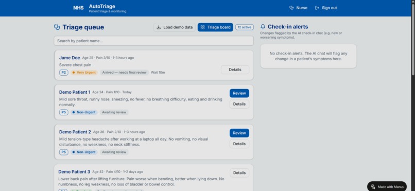This screenshot has width=415, height=191.
Task: Click Demo Patient 2's Awaiting review tag
Action: [114, 152]
